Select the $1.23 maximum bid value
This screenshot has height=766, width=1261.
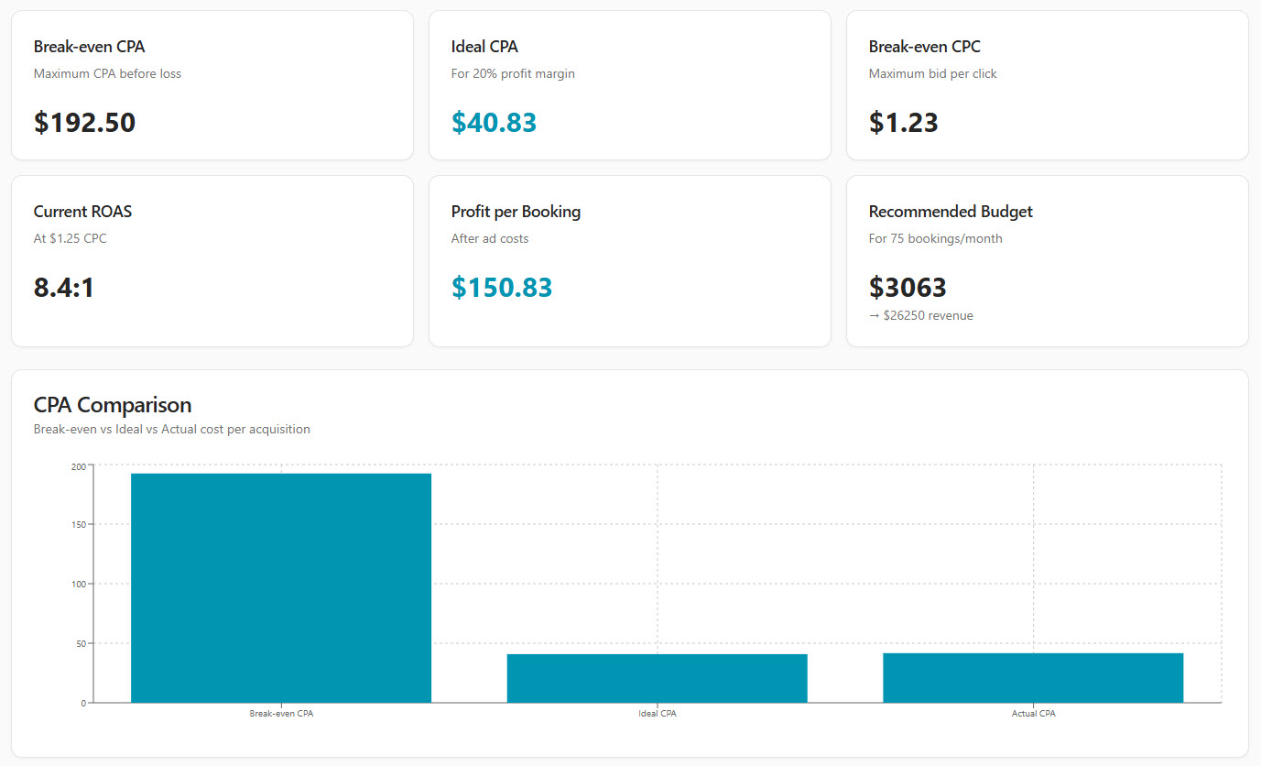tap(903, 123)
